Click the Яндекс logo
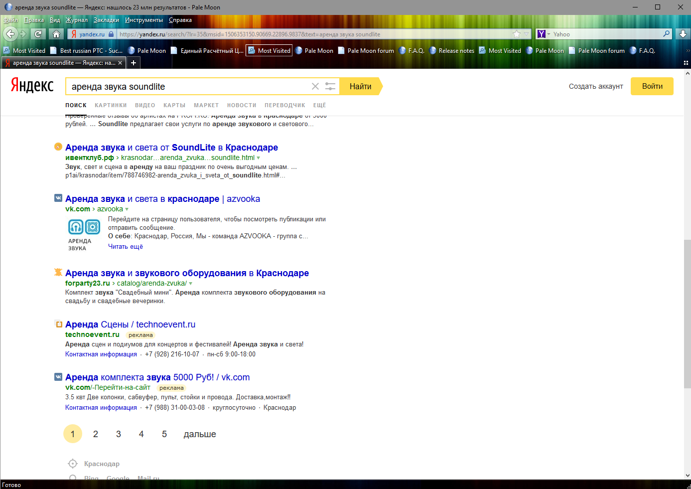Image resolution: width=691 pixels, height=489 pixels. point(32,85)
